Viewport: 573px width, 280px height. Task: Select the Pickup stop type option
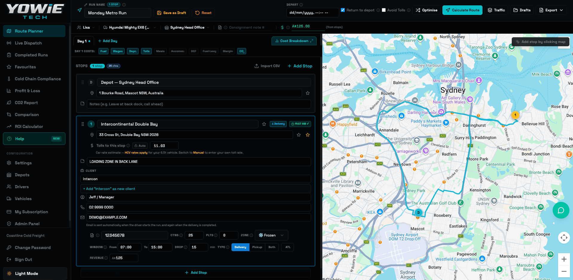(257, 247)
